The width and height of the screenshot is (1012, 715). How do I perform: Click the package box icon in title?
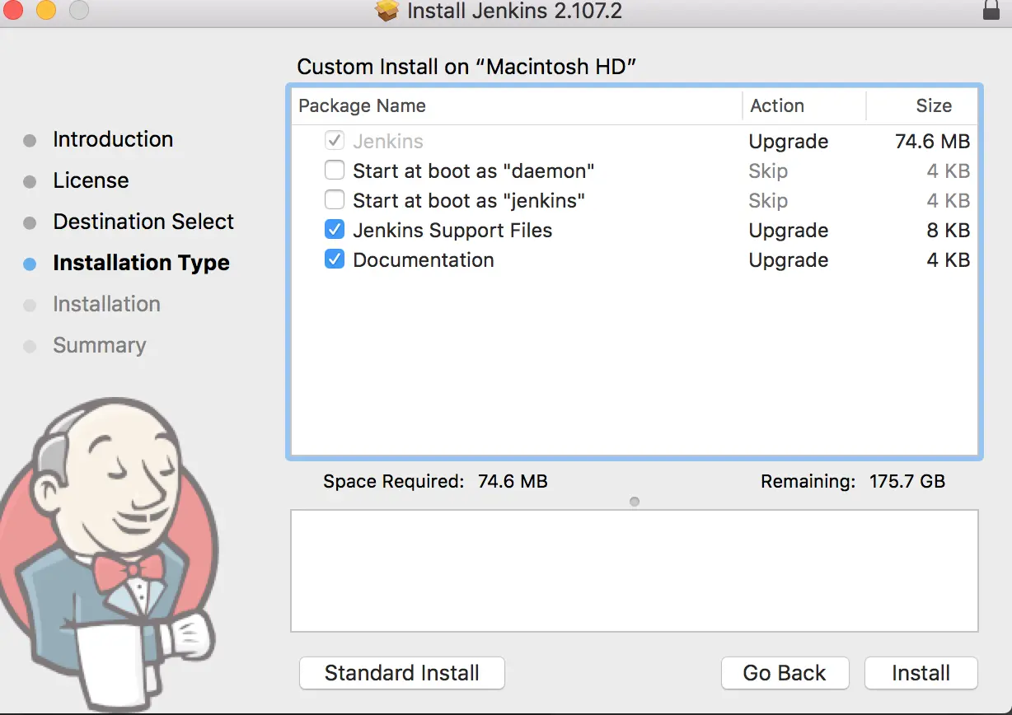(x=387, y=10)
